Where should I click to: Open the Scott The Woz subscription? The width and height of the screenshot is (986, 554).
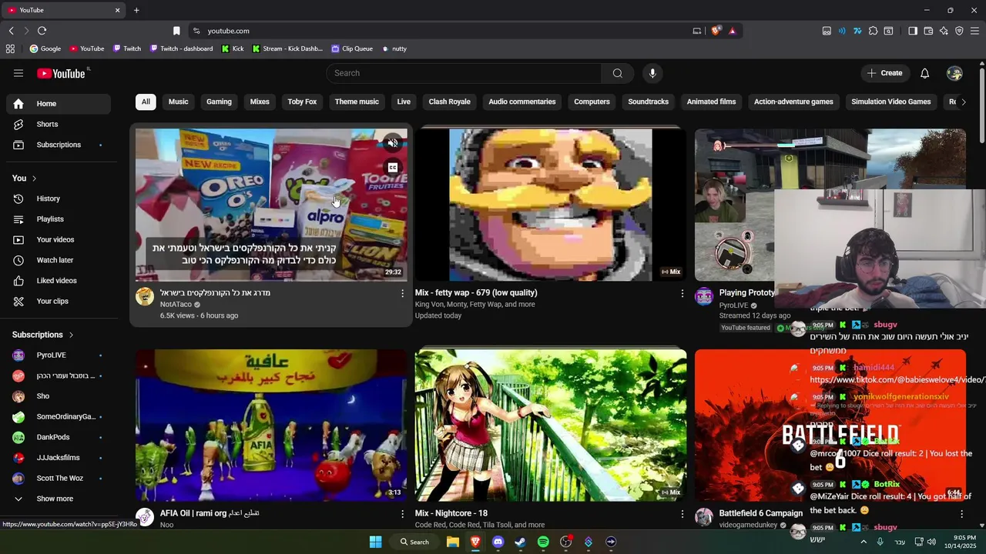coord(59,478)
